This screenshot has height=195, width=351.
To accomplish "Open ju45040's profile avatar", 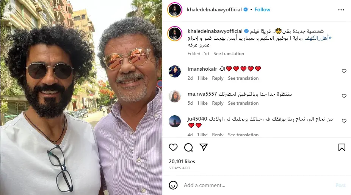I will point(175,121).
